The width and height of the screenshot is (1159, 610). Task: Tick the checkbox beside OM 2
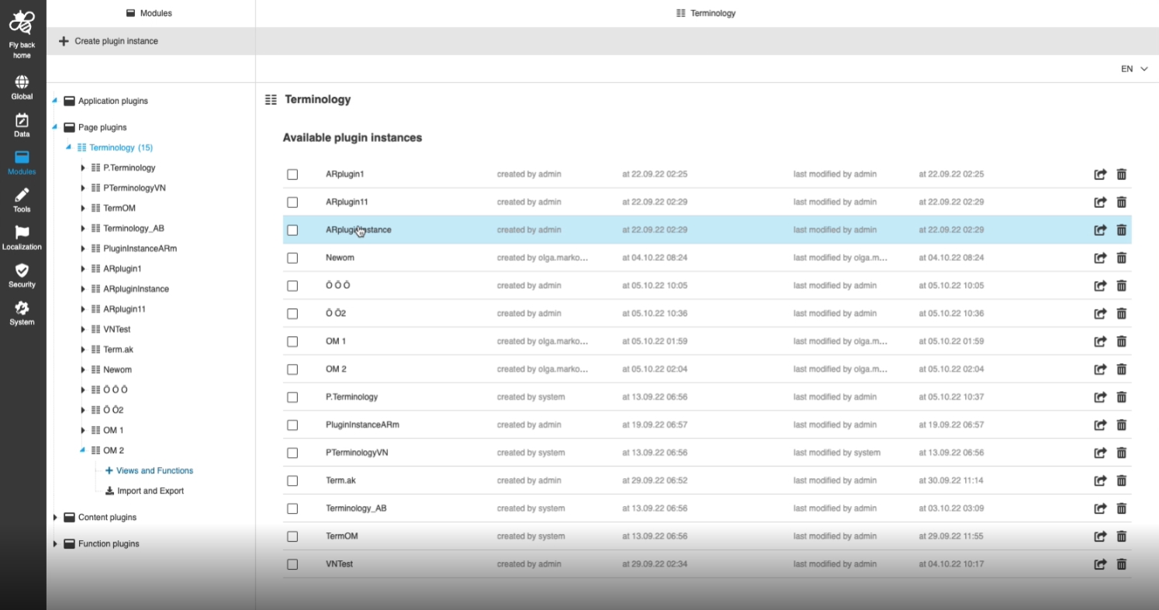pyautogui.click(x=292, y=369)
